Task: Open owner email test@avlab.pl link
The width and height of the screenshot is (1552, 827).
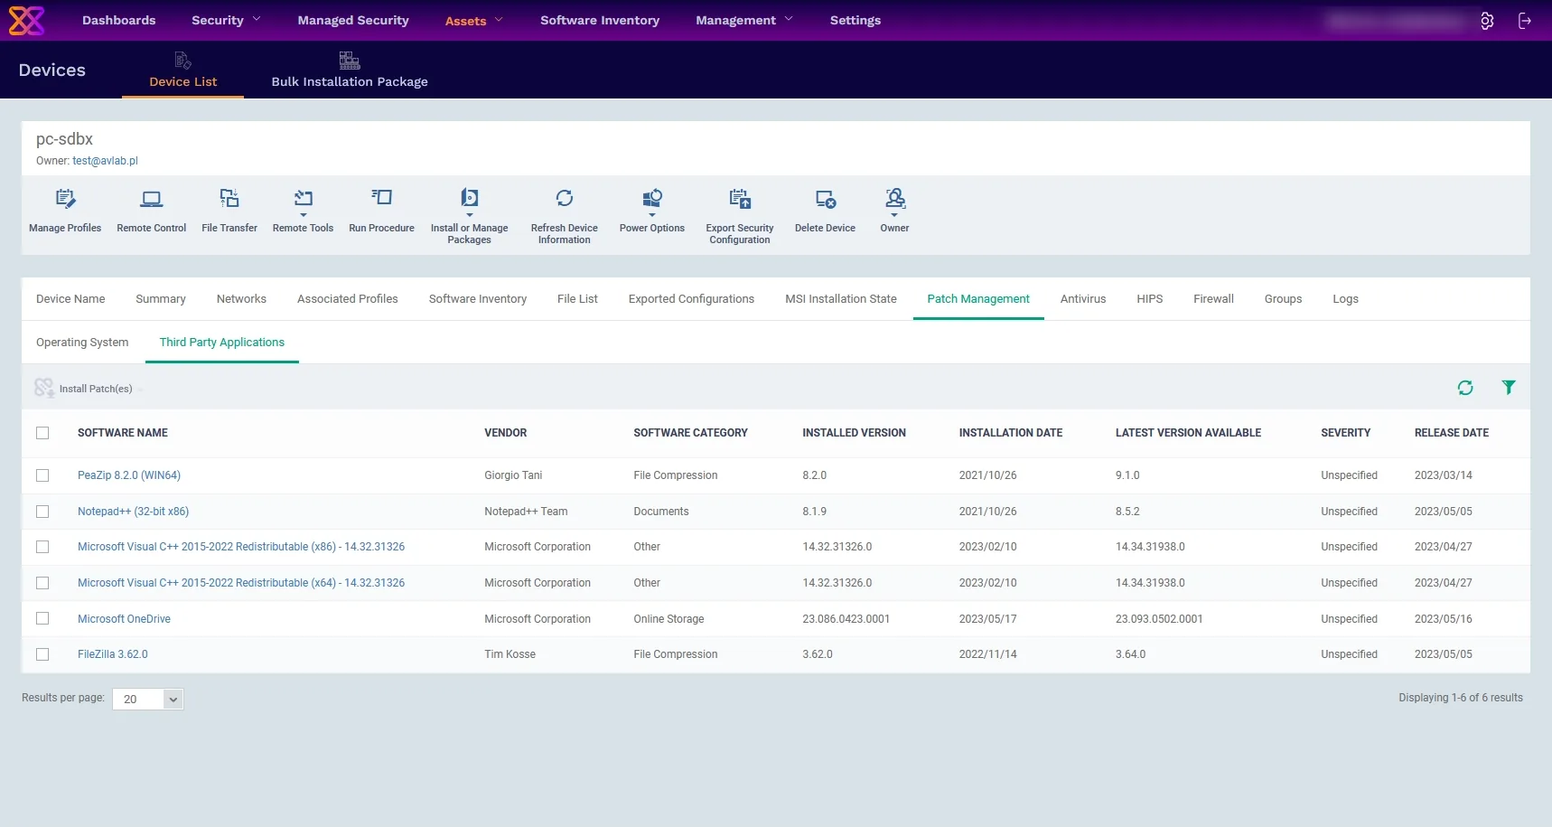Action: coord(105,161)
